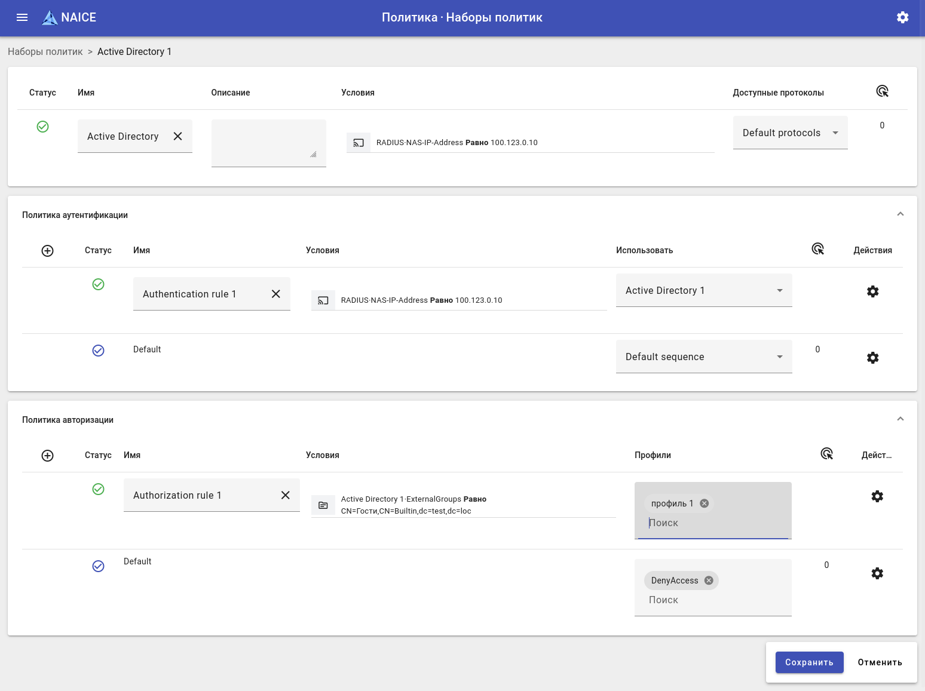Viewport: 925px width, 691px height.
Task: Open the Active Directory 1 identity source dropdown
Action: (x=703, y=291)
